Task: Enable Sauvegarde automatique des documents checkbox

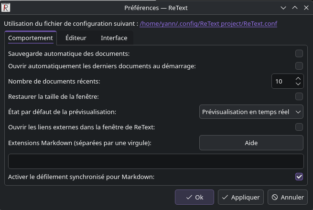Action: (x=299, y=53)
